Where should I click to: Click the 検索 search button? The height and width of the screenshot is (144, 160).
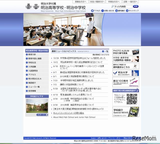click(x=136, y=6)
